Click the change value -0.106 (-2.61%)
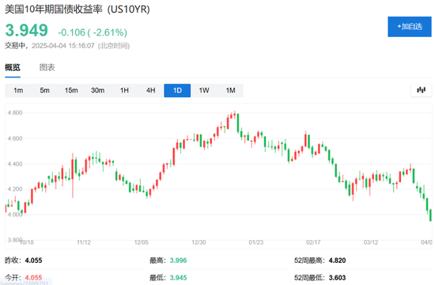 point(93,32)
